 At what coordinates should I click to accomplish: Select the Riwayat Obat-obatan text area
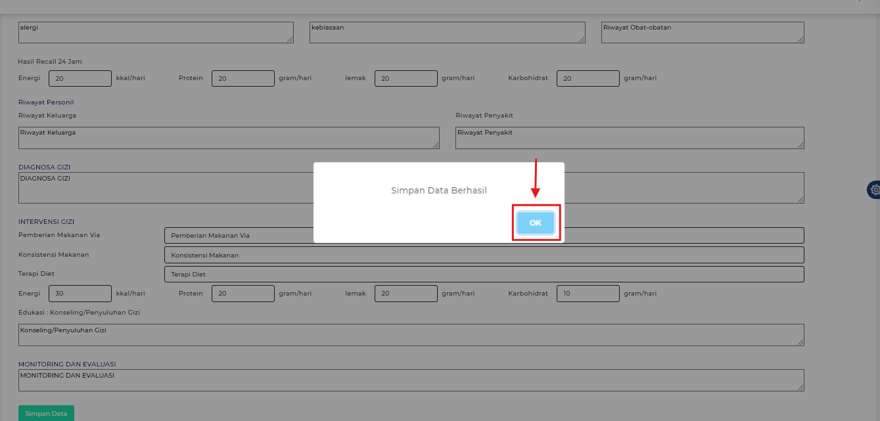point(702,32)
